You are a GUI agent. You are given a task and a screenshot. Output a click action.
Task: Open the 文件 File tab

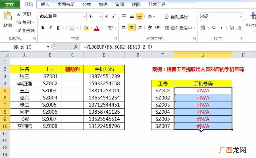(10, 5)
